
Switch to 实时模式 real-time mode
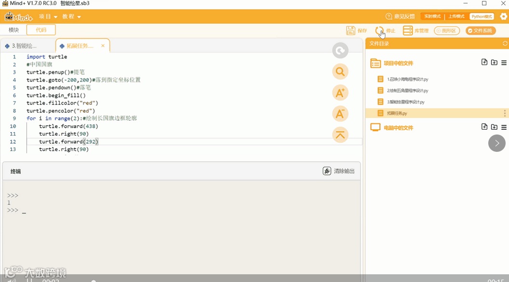(432, 16)
